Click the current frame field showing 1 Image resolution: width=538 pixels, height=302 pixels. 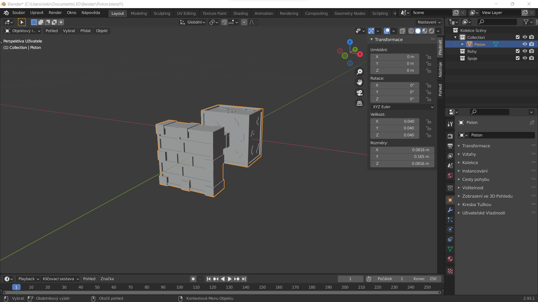coord(350,279)
